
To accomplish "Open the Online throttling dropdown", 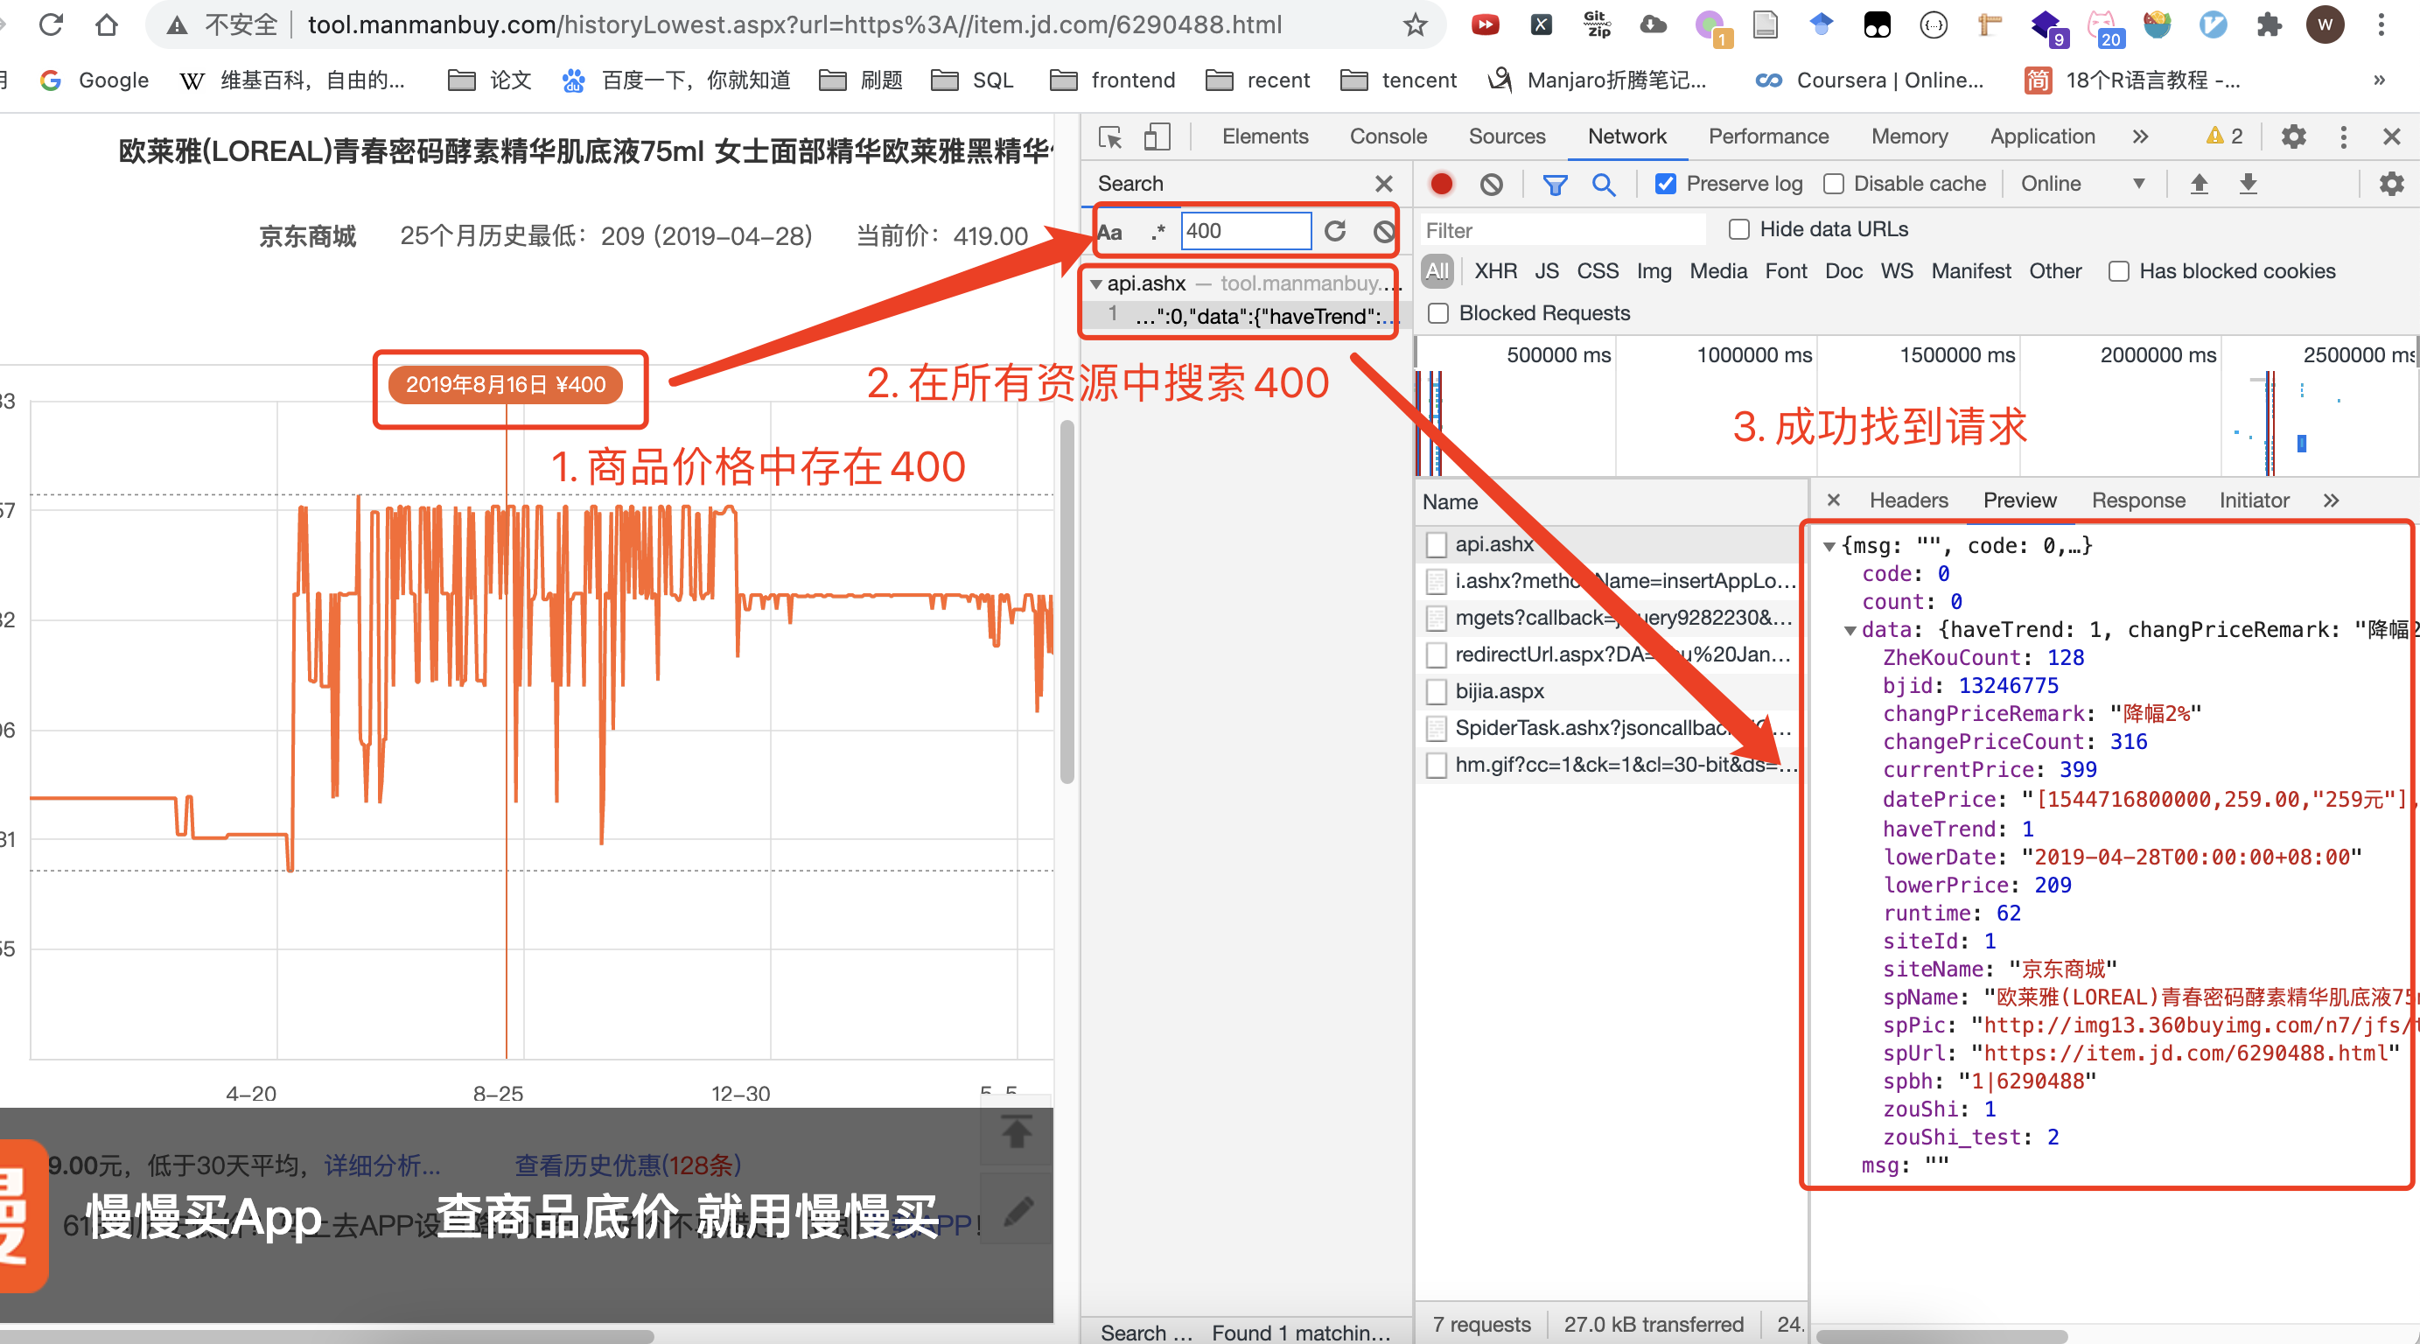I will (2081, 185).
